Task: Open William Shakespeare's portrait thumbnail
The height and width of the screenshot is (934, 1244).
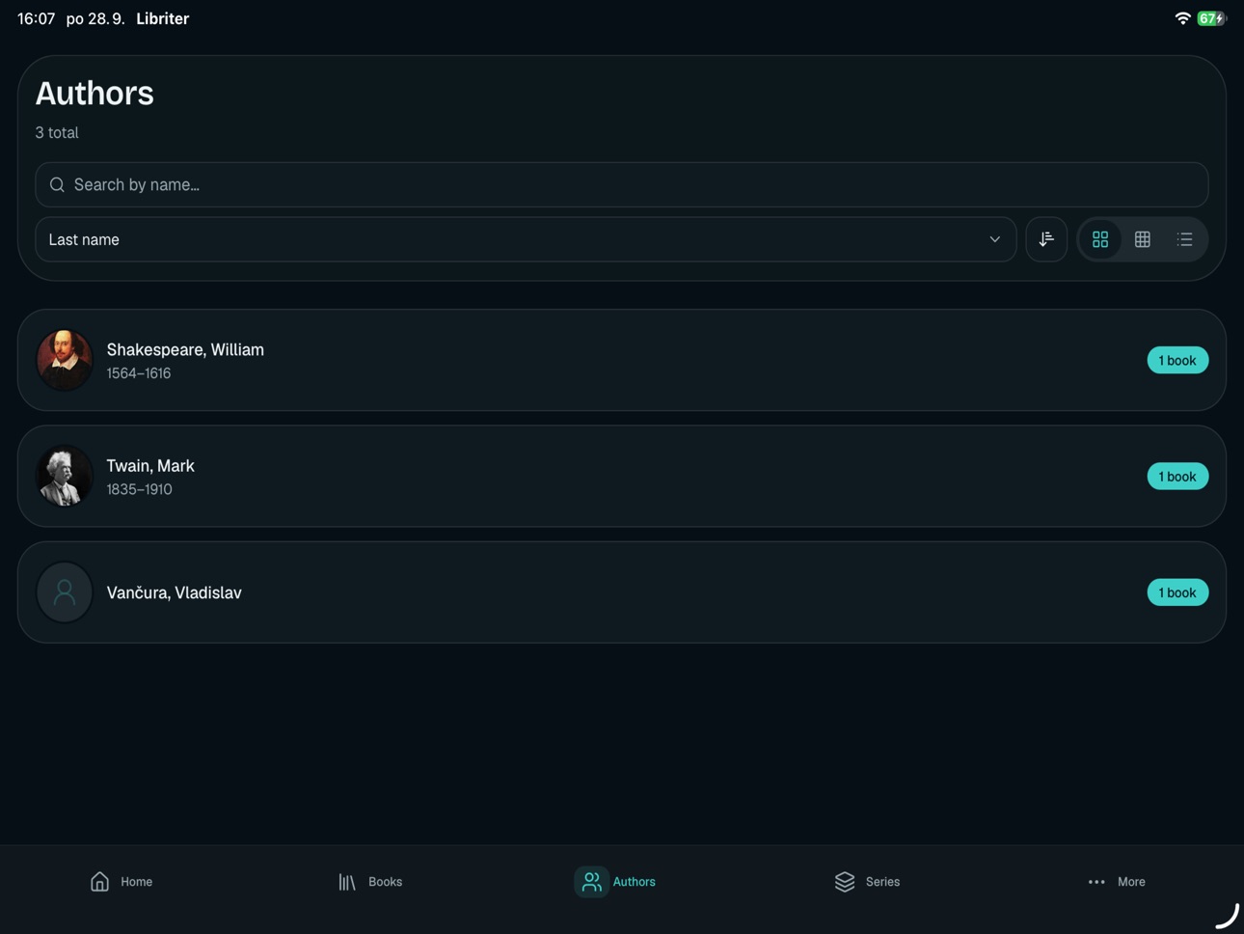Action: coord(65,360)
